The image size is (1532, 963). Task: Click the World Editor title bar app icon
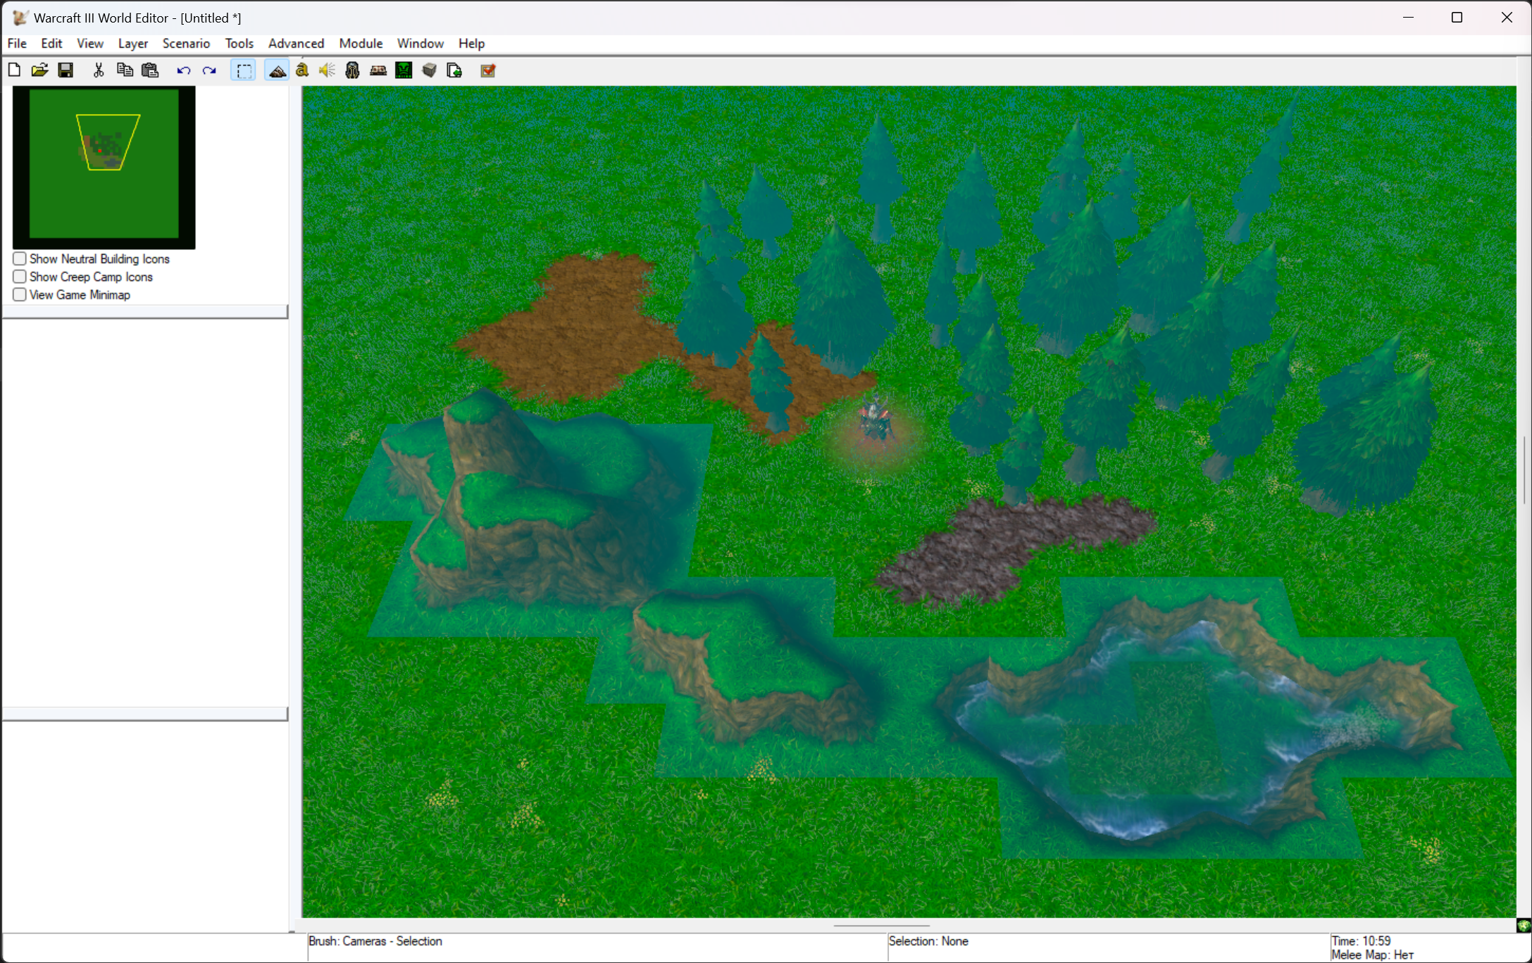click(x=20, y=18)
